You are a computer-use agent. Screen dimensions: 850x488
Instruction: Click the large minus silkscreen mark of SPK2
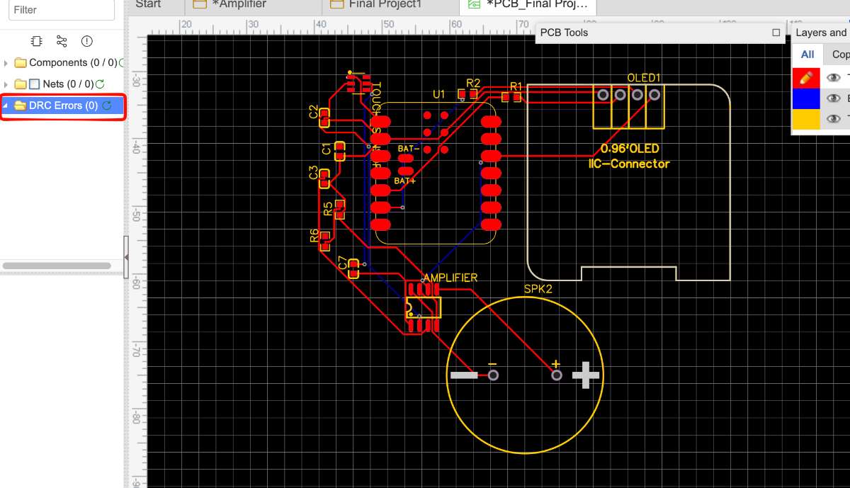[464, 375]
